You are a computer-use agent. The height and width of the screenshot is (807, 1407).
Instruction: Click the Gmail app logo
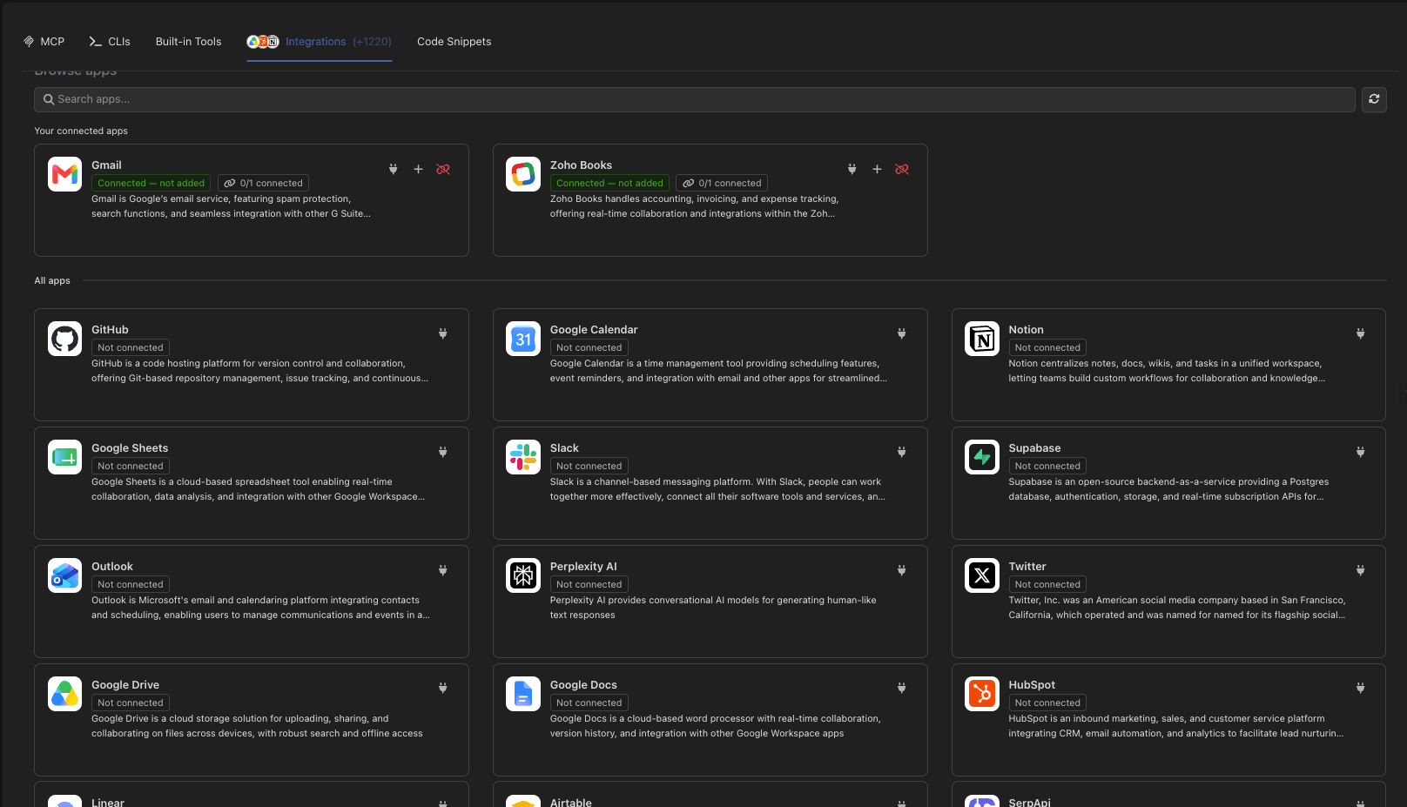[65, 174]
